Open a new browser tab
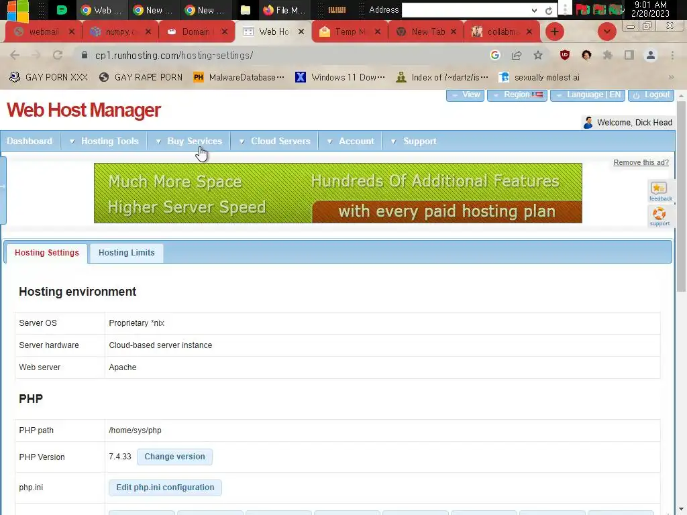The image size is (687, 515). [555, 32]
